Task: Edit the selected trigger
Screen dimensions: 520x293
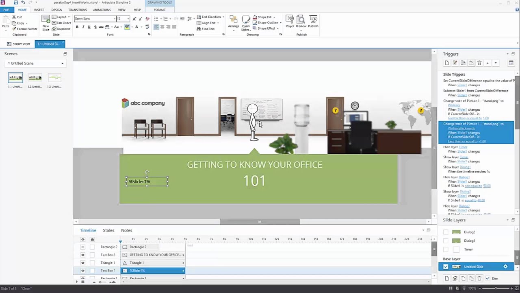Action: click(x=455, y=63)
